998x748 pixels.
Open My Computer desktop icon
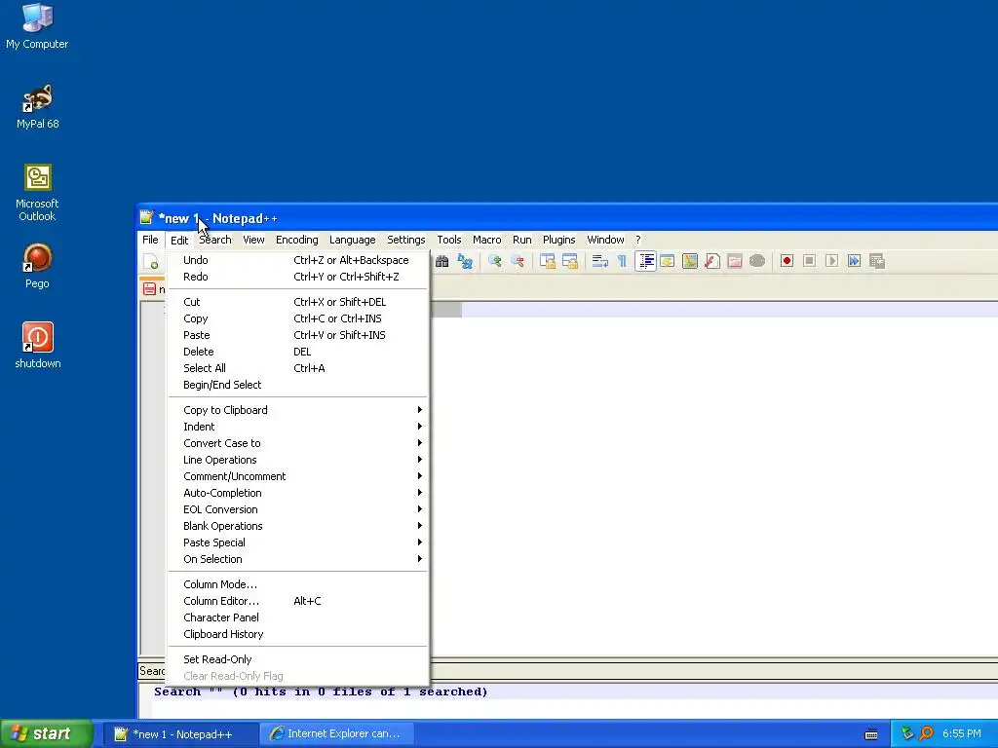coord(37,26)
